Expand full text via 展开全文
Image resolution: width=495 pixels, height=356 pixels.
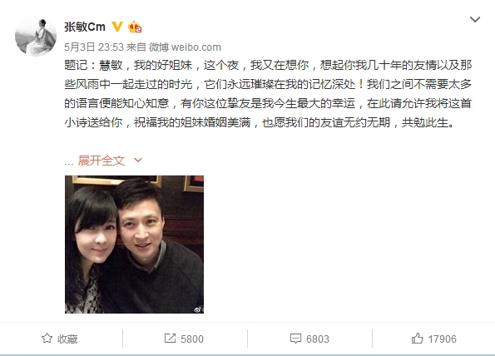point(101,161)
